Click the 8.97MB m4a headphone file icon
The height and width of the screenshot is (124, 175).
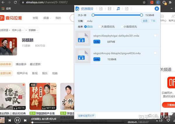[x=83, y=38]
